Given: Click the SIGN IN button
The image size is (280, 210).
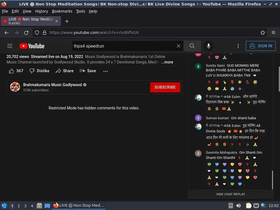Looking at the screenshot, I should pos(261,46).
